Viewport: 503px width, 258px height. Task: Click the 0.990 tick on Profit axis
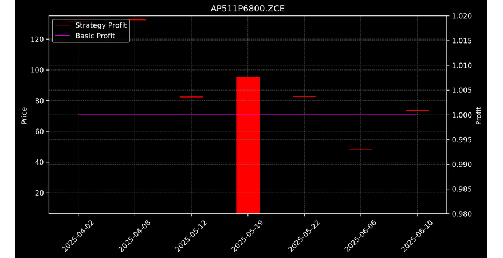tap(462, 165)
